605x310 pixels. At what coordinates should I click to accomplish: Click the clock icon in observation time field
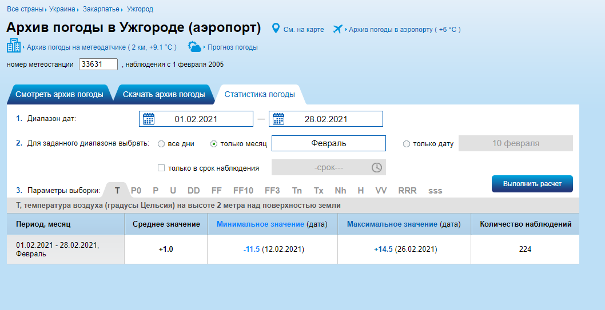click(377, 167)
